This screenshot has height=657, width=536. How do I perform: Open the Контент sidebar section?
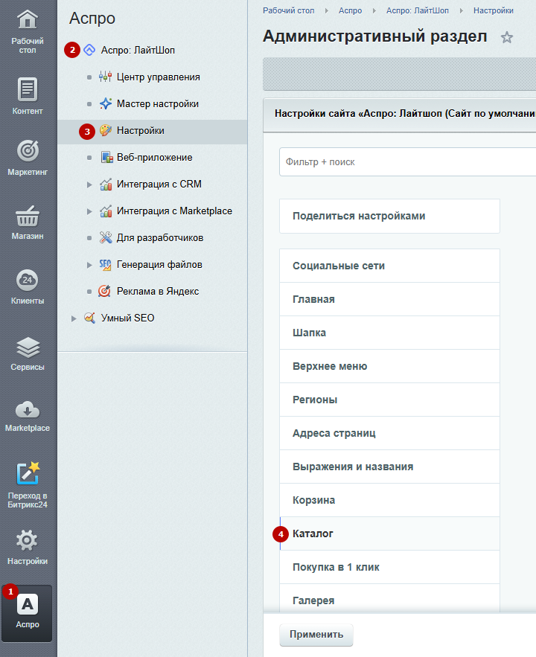pyautogui.click(x=28, y=96)
